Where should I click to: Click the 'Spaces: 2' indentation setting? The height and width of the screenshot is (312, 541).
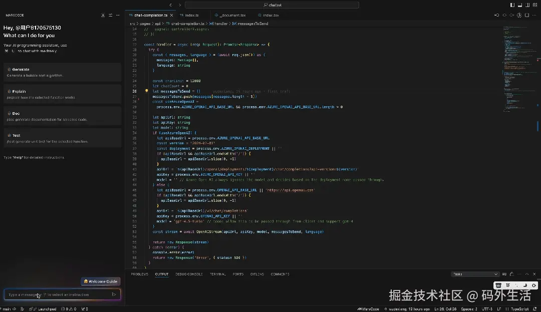469,309
